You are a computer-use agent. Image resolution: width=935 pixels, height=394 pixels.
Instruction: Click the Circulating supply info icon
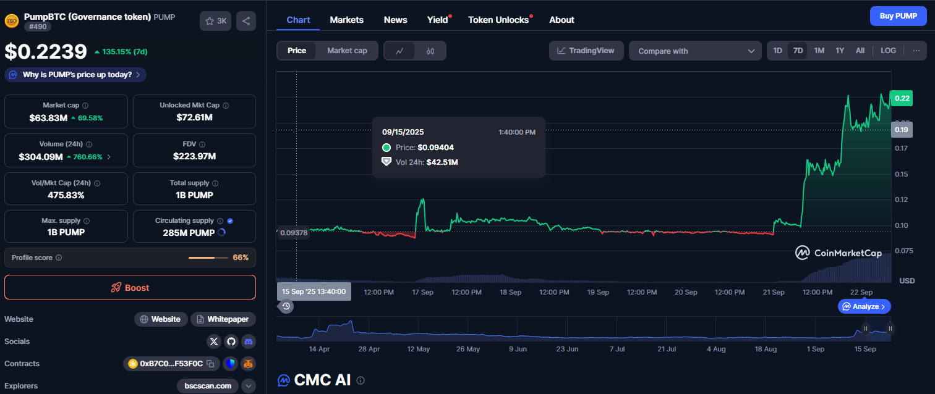tap(220, 221)
